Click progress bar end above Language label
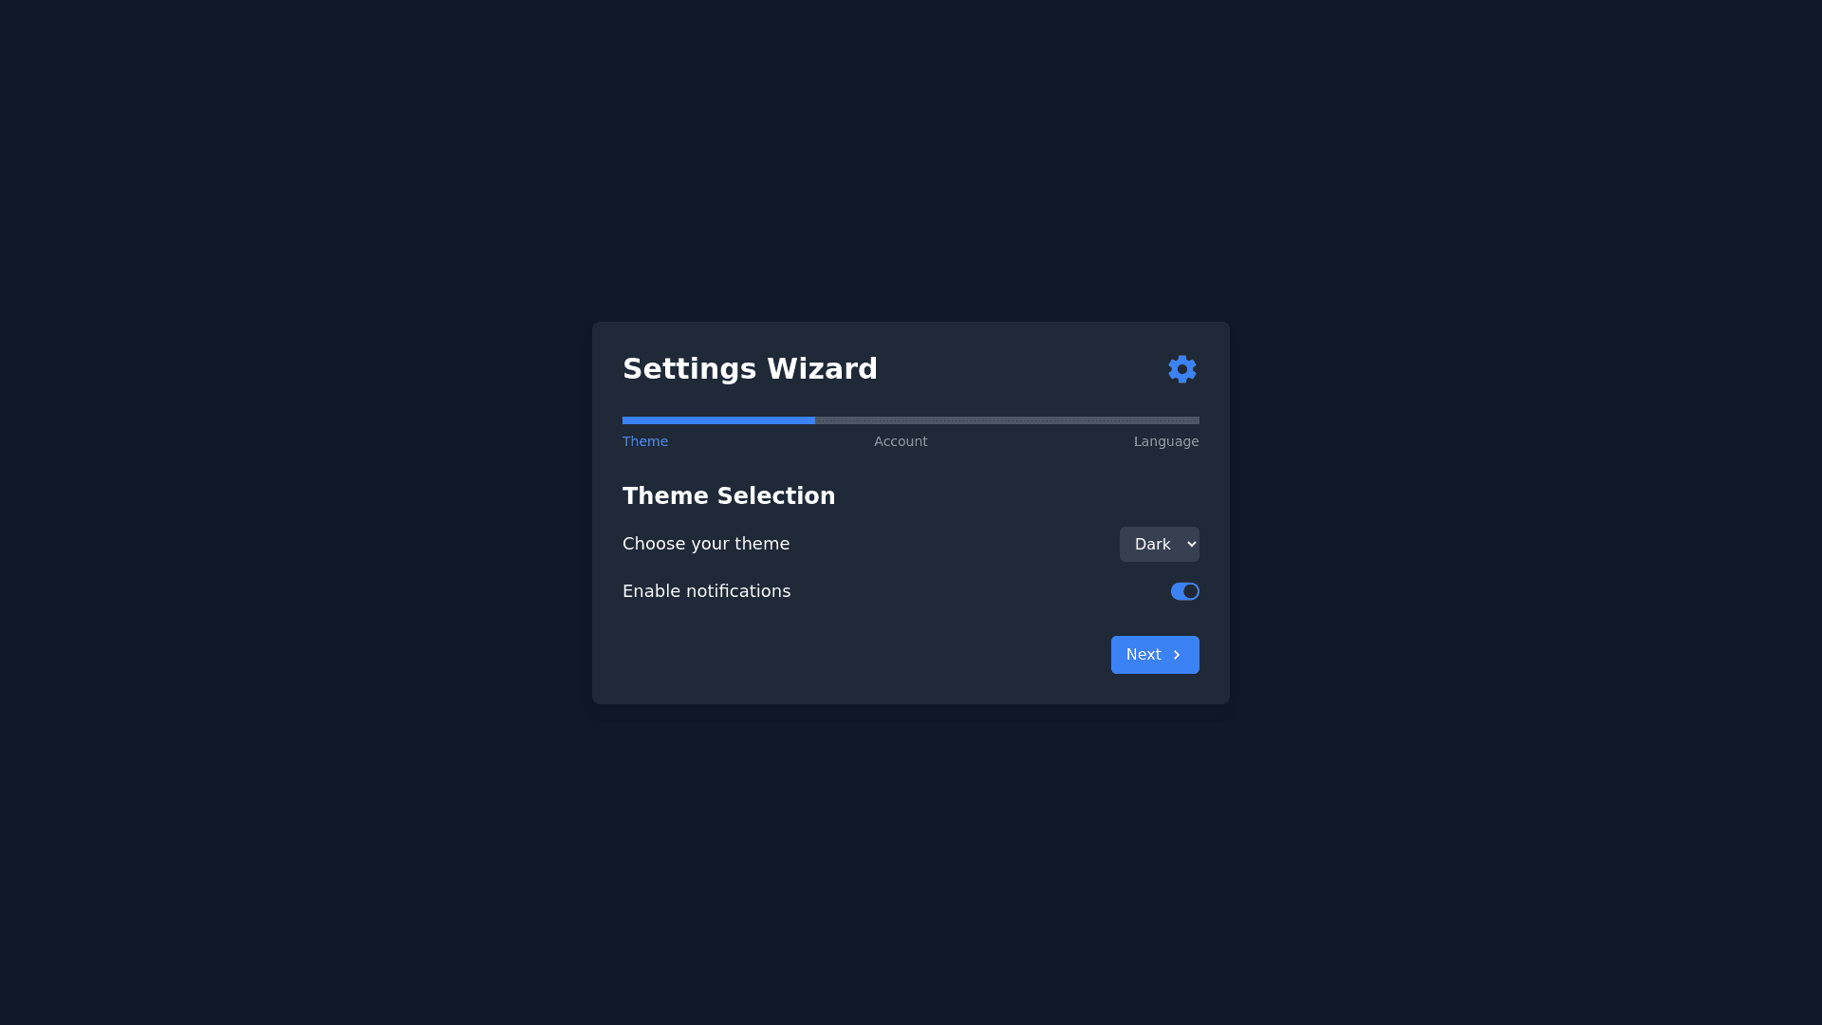This screenshot has height=1025, width=1822. click(x=1177, y=419)
